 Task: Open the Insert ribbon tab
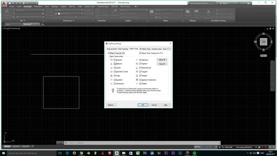click(19, 6)
